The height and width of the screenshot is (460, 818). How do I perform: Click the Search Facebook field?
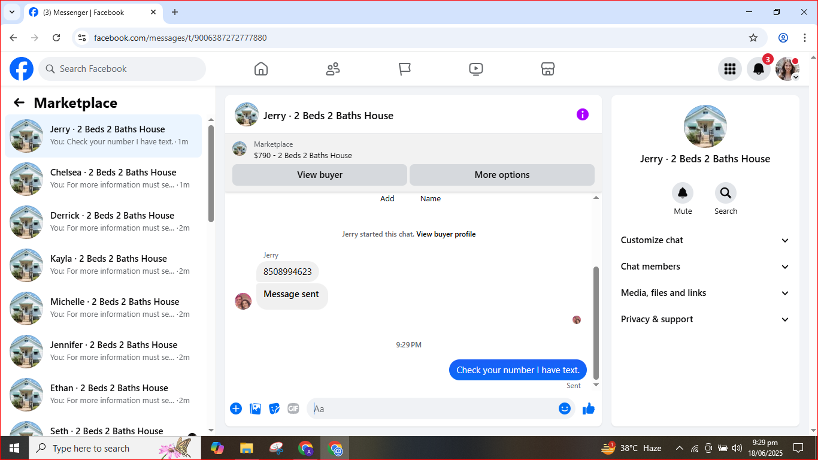(122, 69)
